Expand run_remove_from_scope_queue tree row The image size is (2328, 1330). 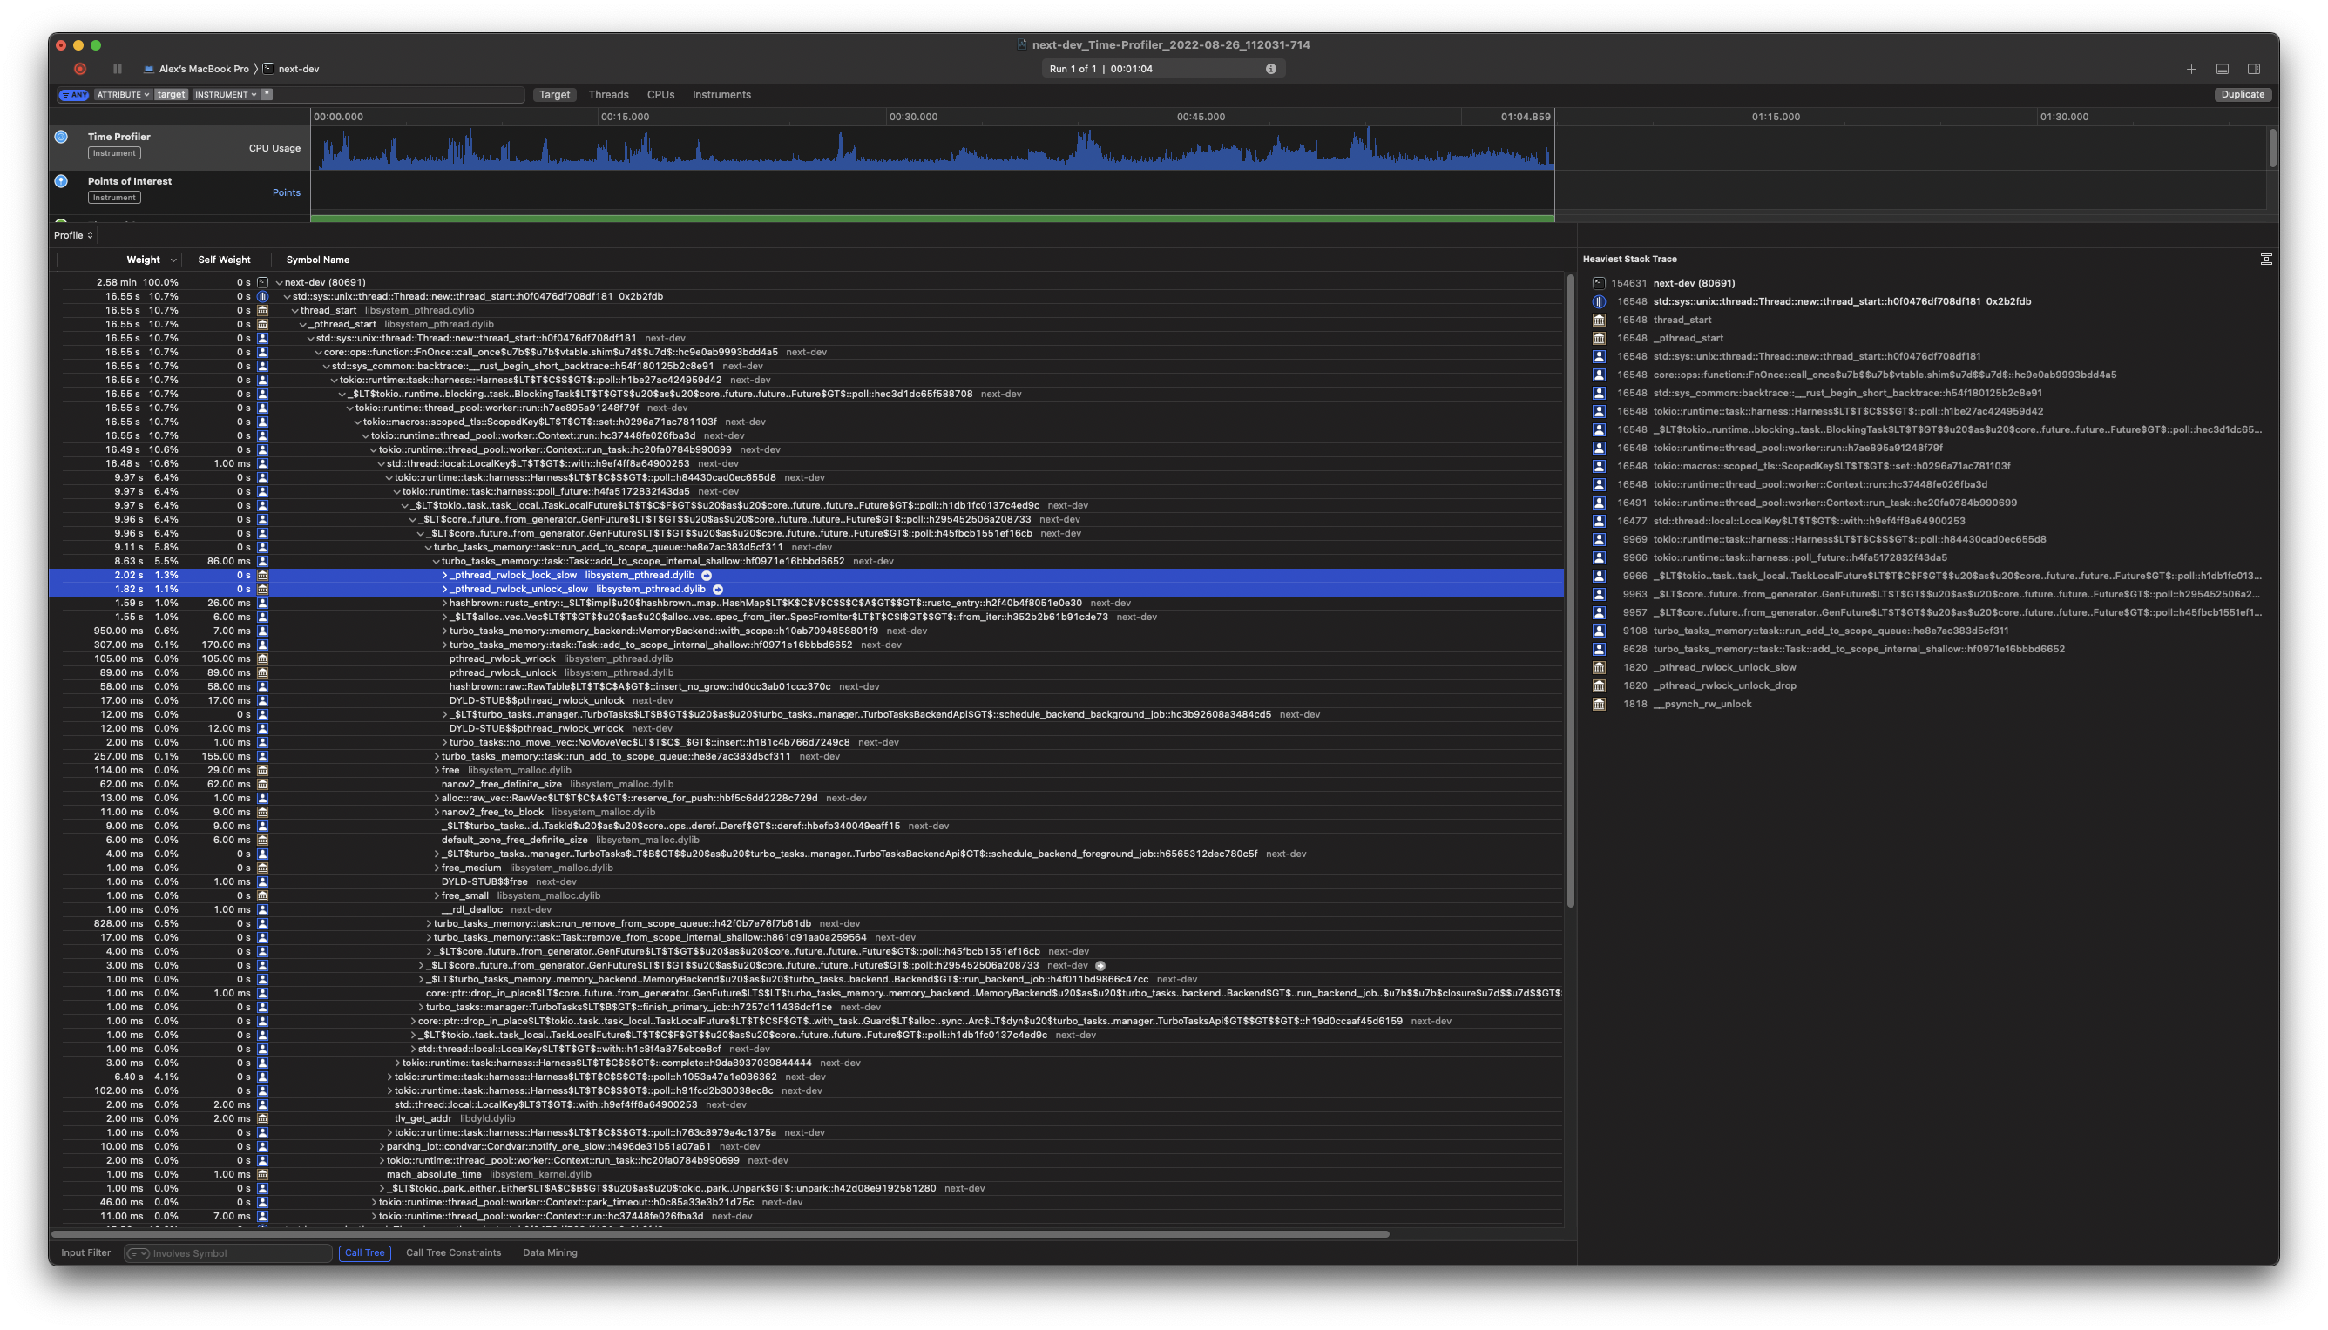point(430,923)
